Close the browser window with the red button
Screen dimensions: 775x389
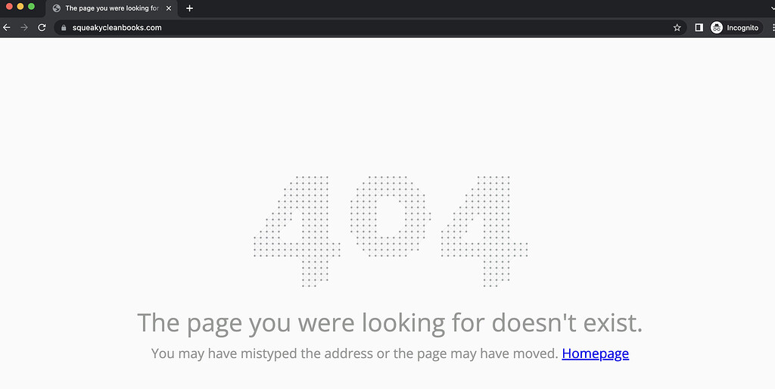coord(9,6)
